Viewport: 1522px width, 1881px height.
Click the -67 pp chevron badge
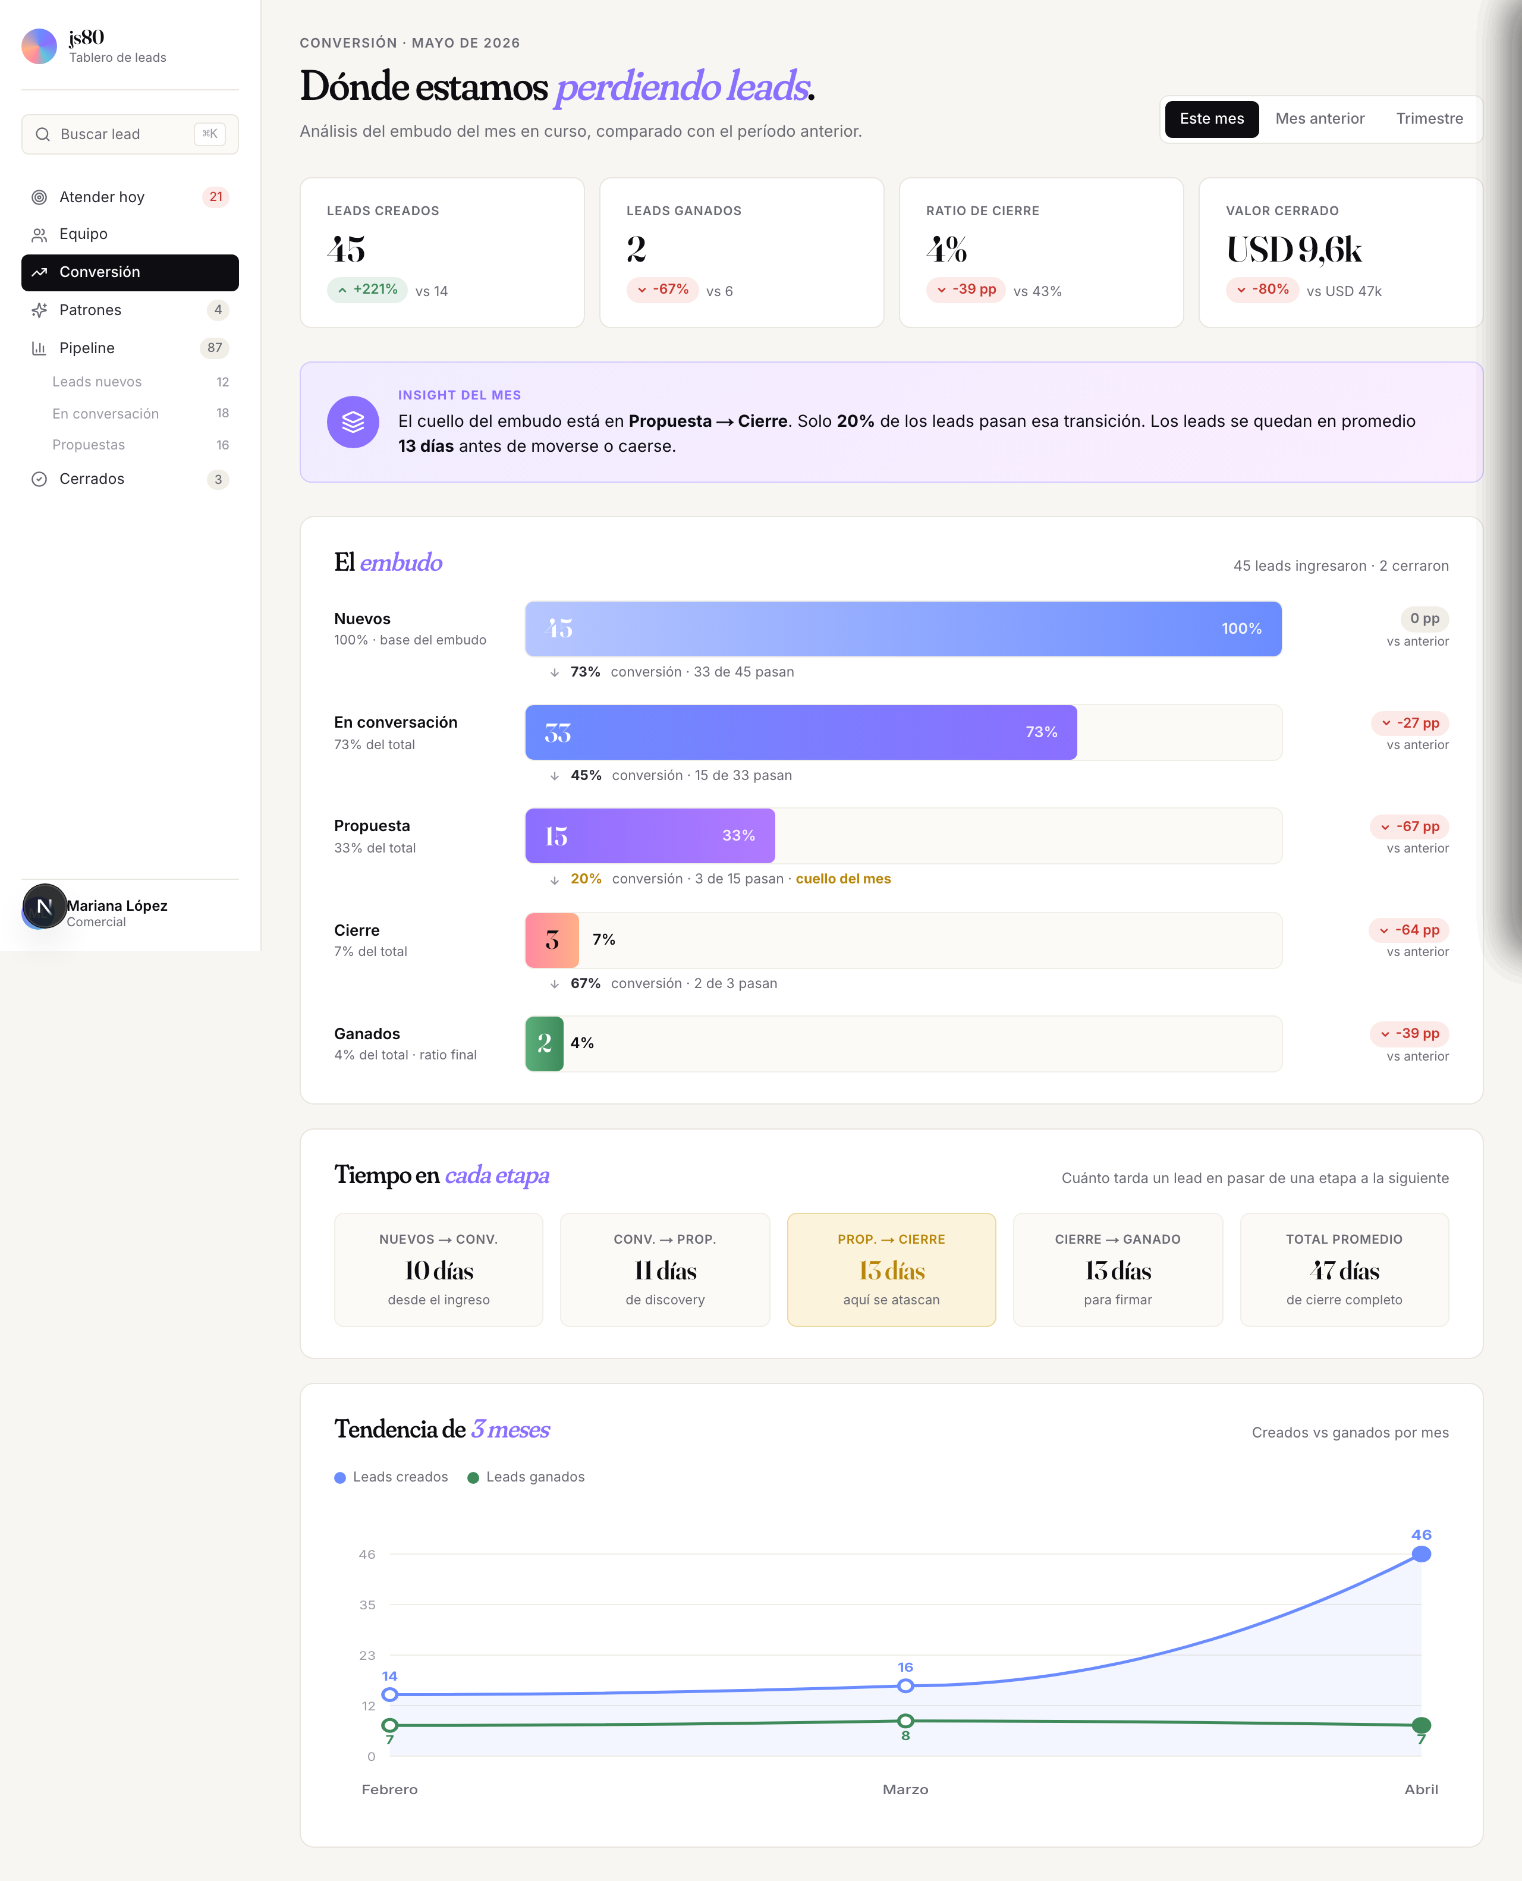(1409, 826)
